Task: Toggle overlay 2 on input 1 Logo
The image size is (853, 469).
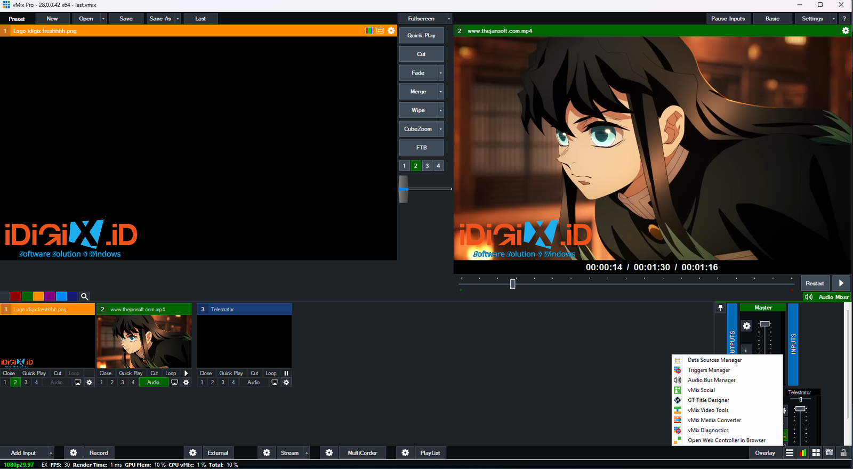Action: tap(15, 382)
